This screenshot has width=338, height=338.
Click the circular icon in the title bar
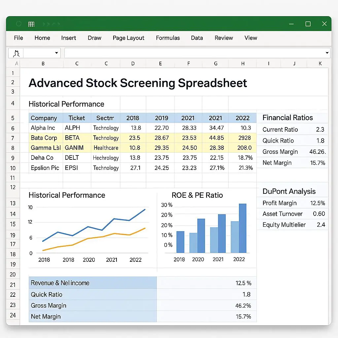tap(19, 24)
